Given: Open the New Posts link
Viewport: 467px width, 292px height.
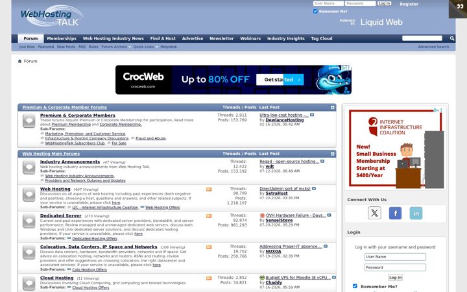Looking at the screenshot, I should 66,47.
